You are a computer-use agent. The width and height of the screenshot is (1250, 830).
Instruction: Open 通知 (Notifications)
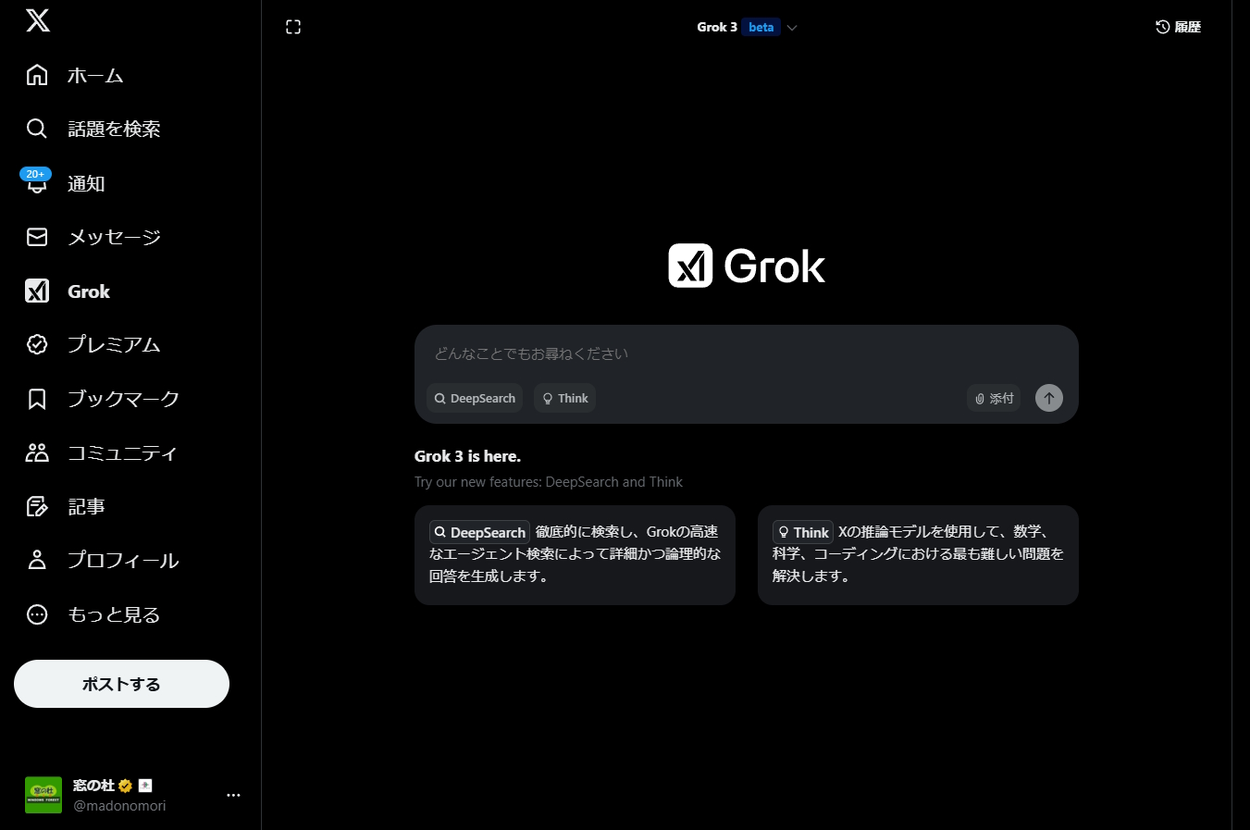(x=86, y=183)
